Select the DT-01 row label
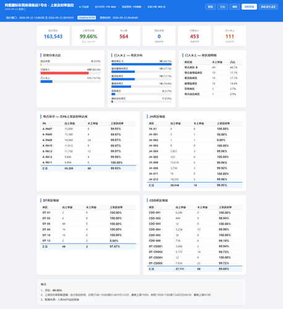This screenshot has width=283, height=309. (46, 213)
